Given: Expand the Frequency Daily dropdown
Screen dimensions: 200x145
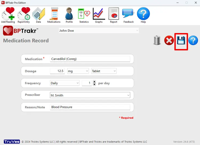Looking at the screenshot, I should tap(65, 83).
